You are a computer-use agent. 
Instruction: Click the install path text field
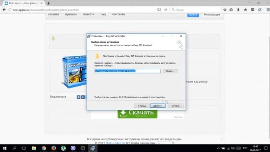(x=127, y=71)
